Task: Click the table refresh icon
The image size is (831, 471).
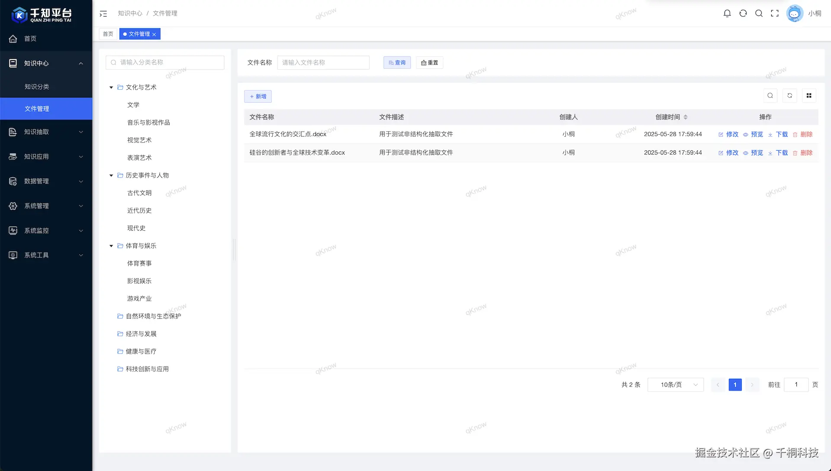Action: (x=789, y=96)
